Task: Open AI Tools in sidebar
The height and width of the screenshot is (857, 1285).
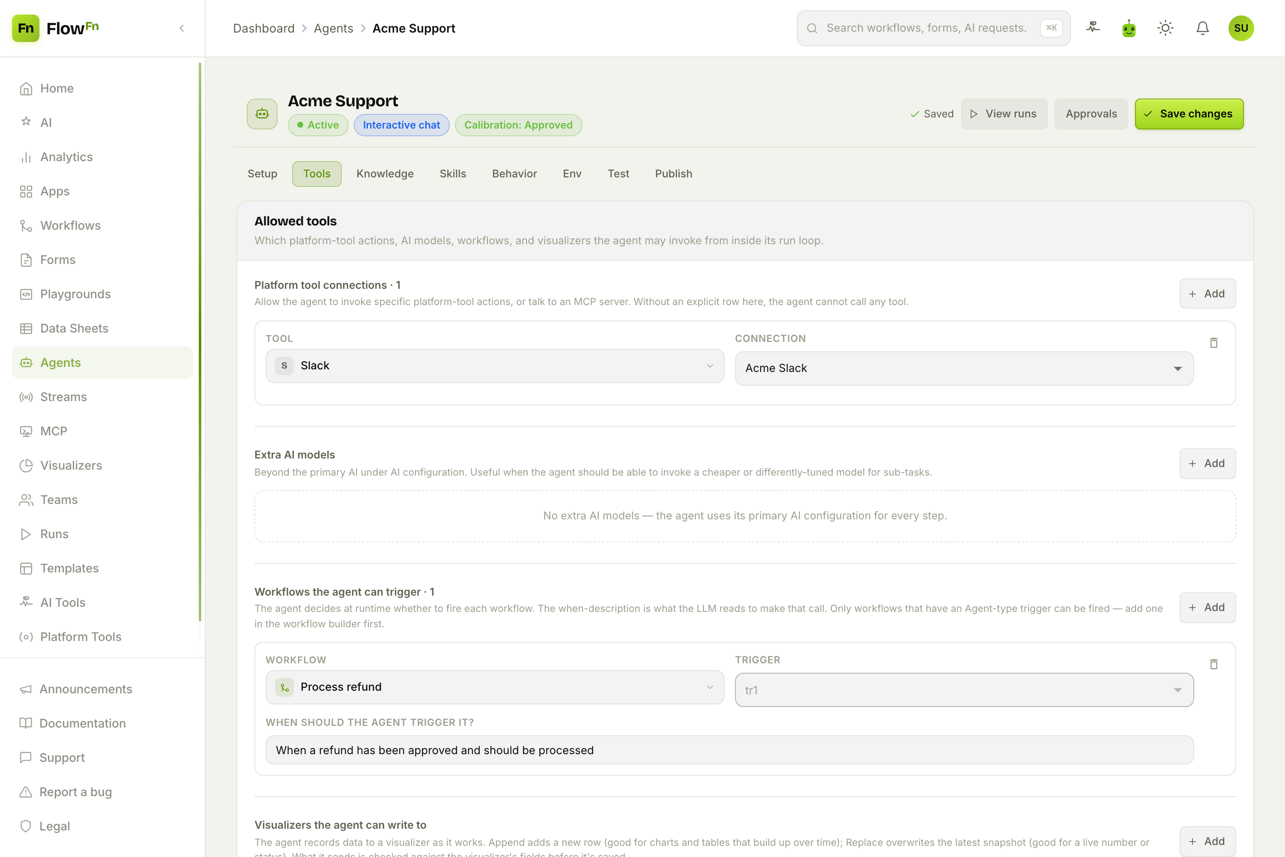Action: [102, 602]
